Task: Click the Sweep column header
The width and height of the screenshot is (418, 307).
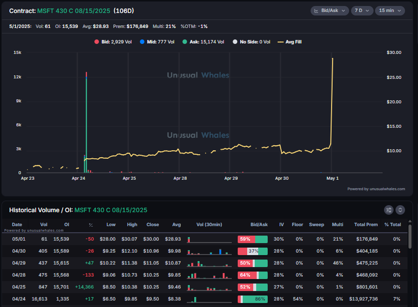Action: click(317, 225)
